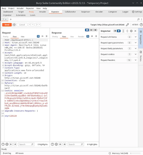Click Request search field
Image resolution: width=143 pixels, height=155 pixels.
tap(26, 144)
